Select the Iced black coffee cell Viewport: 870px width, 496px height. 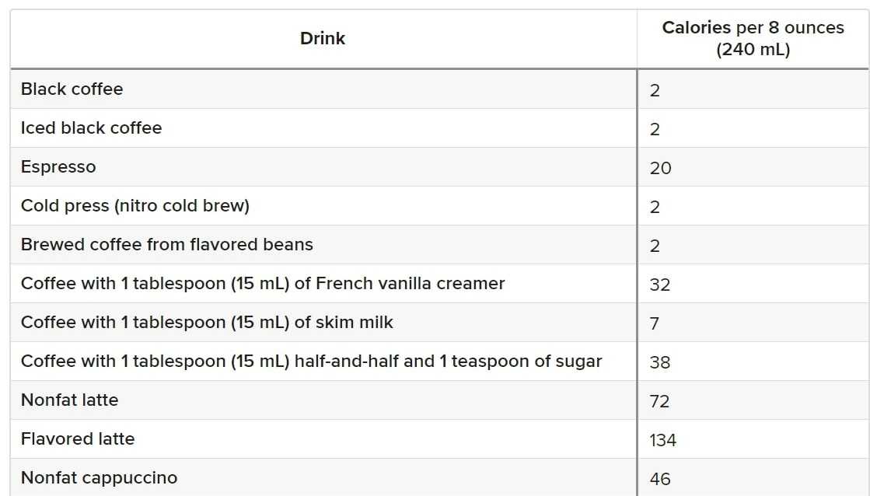pyautogui.click(x=91, y=128)
